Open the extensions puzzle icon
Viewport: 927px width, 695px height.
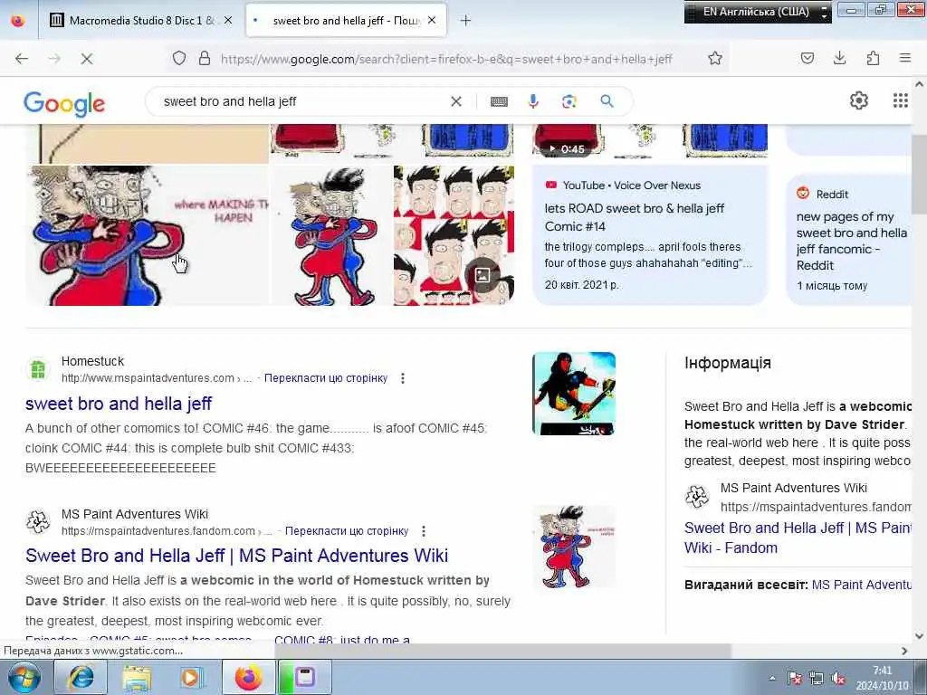(873, 58)
